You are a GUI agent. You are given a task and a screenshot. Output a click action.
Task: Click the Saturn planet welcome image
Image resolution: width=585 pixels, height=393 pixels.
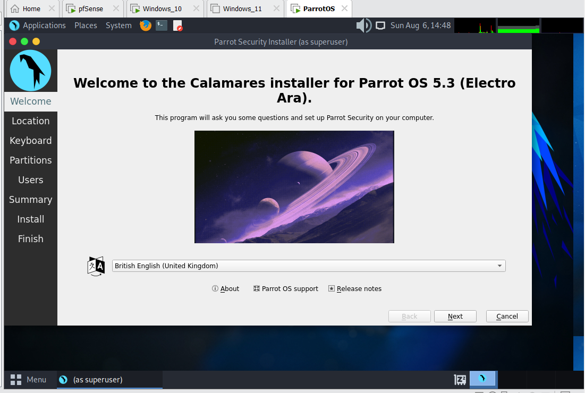point(294,187)
